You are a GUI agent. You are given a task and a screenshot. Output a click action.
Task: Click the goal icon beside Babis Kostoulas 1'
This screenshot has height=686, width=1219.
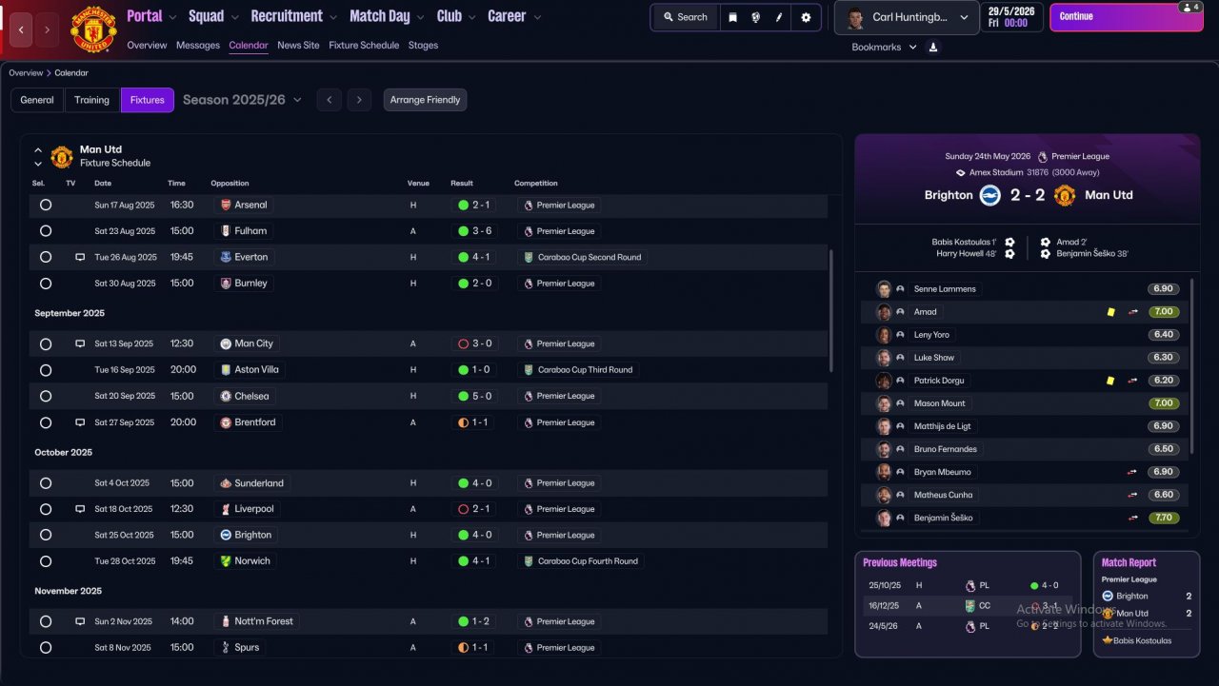pyautogui.click(x=1009, y=242)
